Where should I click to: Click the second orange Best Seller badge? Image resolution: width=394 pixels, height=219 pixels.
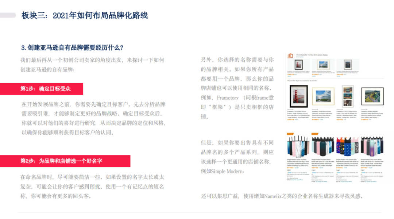pyautogui.click(x=314, y=134)
